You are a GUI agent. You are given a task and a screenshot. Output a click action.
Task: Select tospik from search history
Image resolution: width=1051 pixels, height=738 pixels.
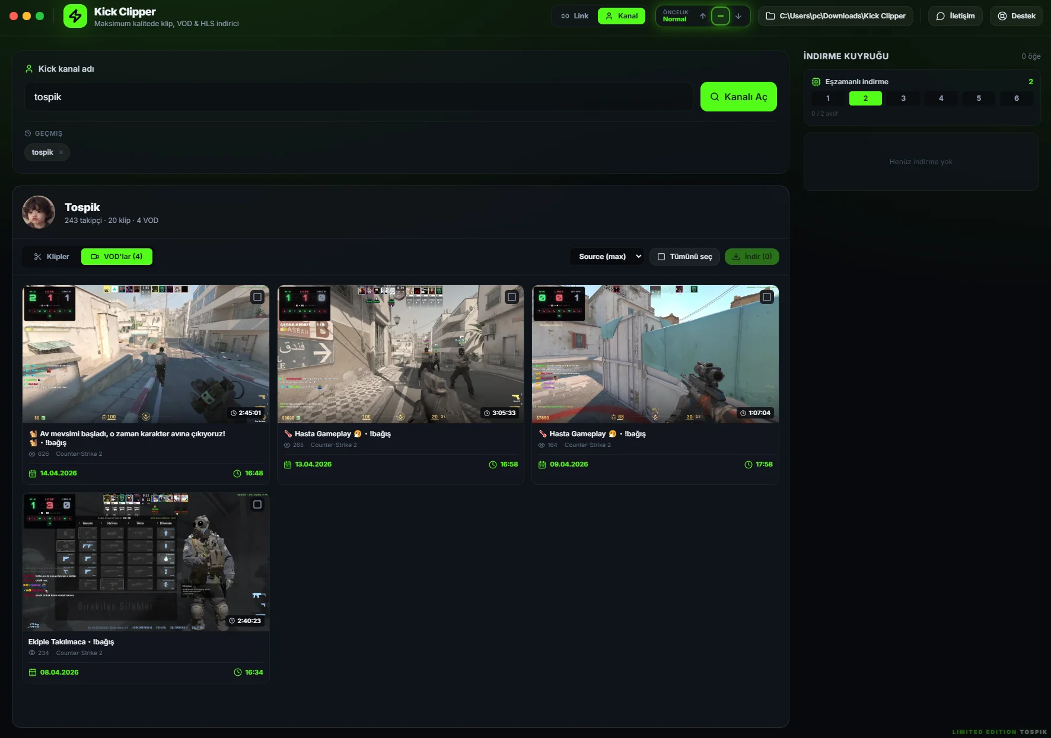coord(42,152)
